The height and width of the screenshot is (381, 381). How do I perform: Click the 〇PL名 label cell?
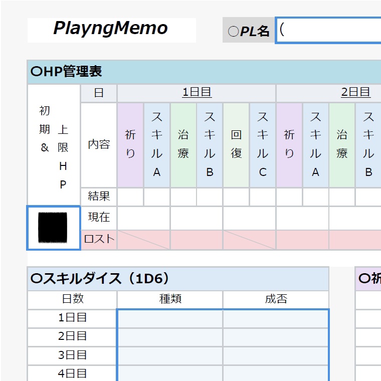pos(249,30)
